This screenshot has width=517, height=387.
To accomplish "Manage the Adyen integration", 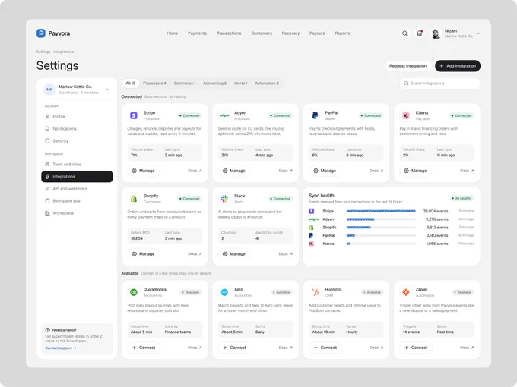I will pyautogui.click(x=233, y=171).
